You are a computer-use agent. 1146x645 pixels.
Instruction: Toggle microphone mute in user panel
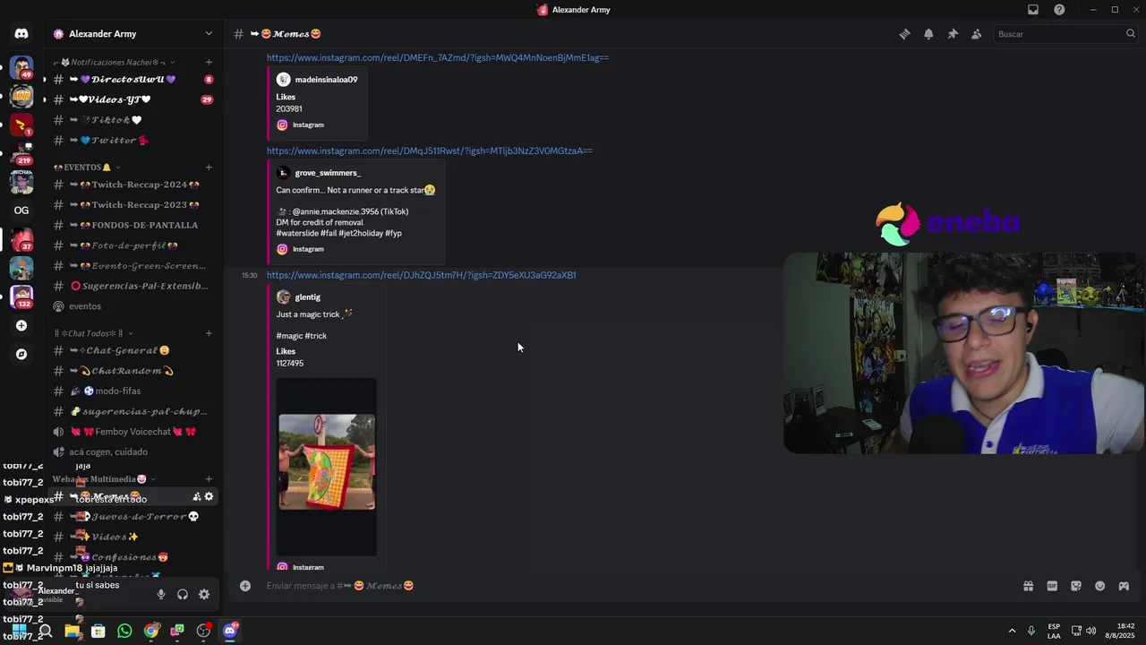pos(161,594)
